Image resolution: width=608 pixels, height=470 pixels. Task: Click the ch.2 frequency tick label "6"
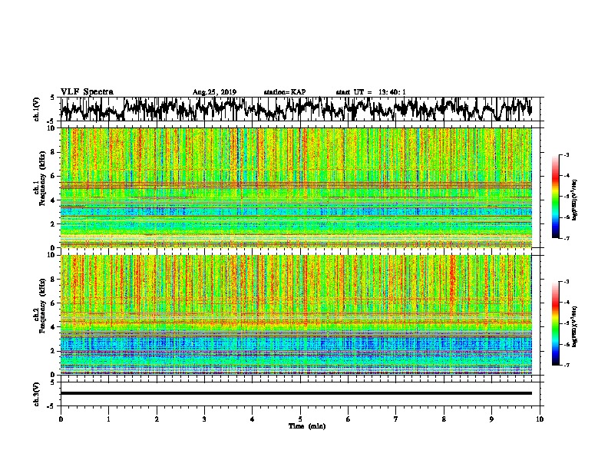(53, 303)
